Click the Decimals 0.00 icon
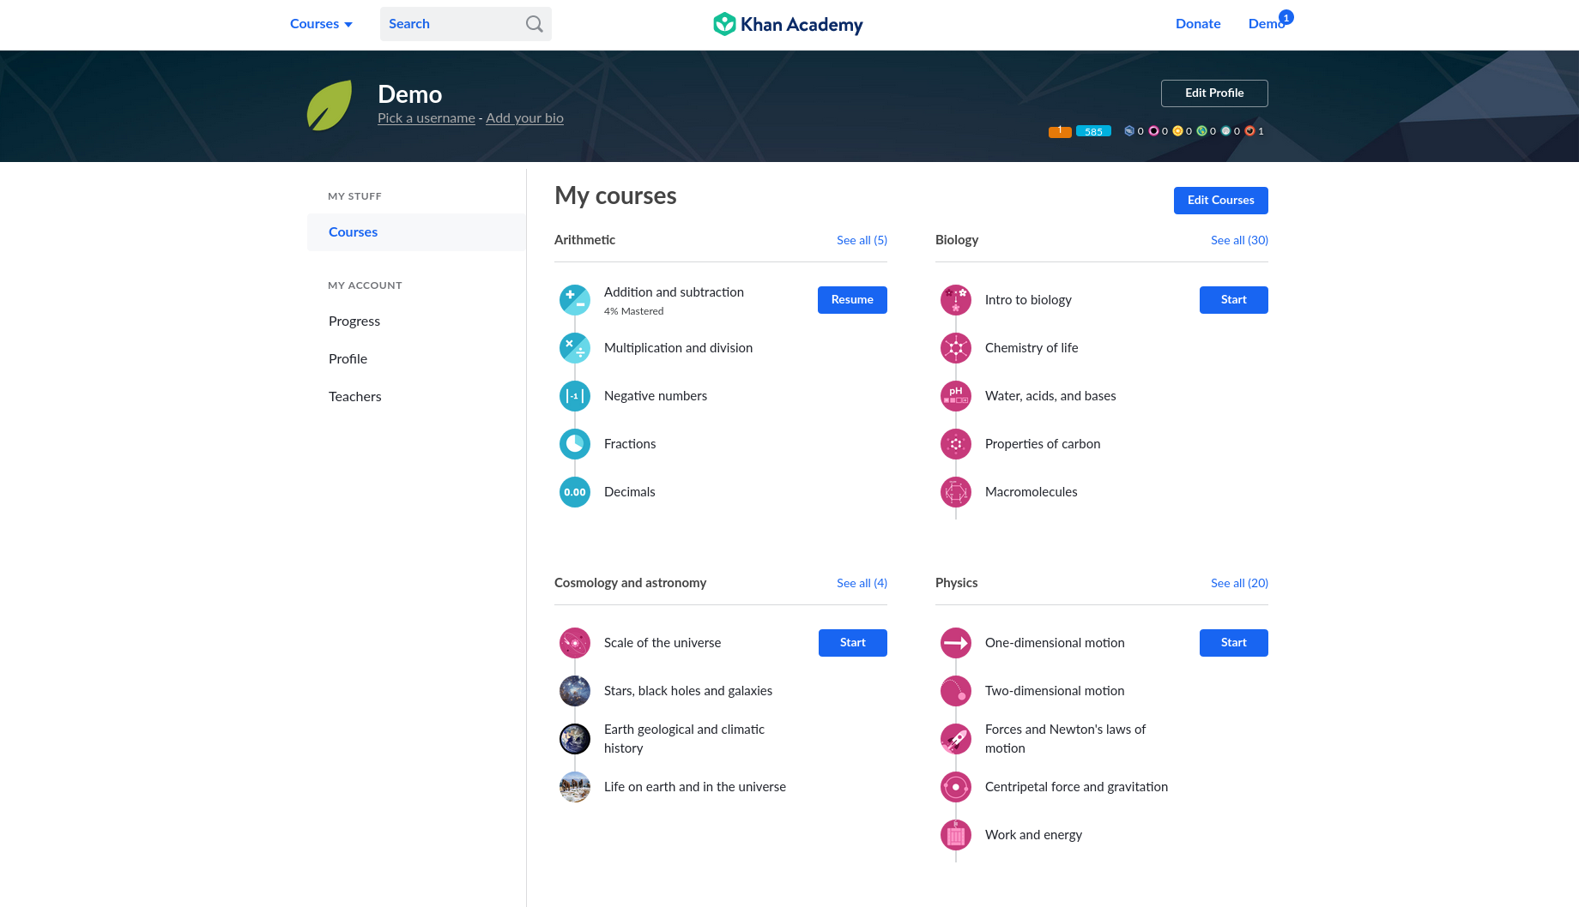The image size is (1579, 907). [x=574, y=492]
